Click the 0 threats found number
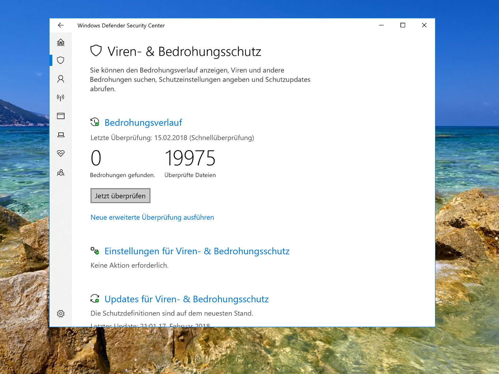This screenshot has width=499, height=374. click(96, 158)
